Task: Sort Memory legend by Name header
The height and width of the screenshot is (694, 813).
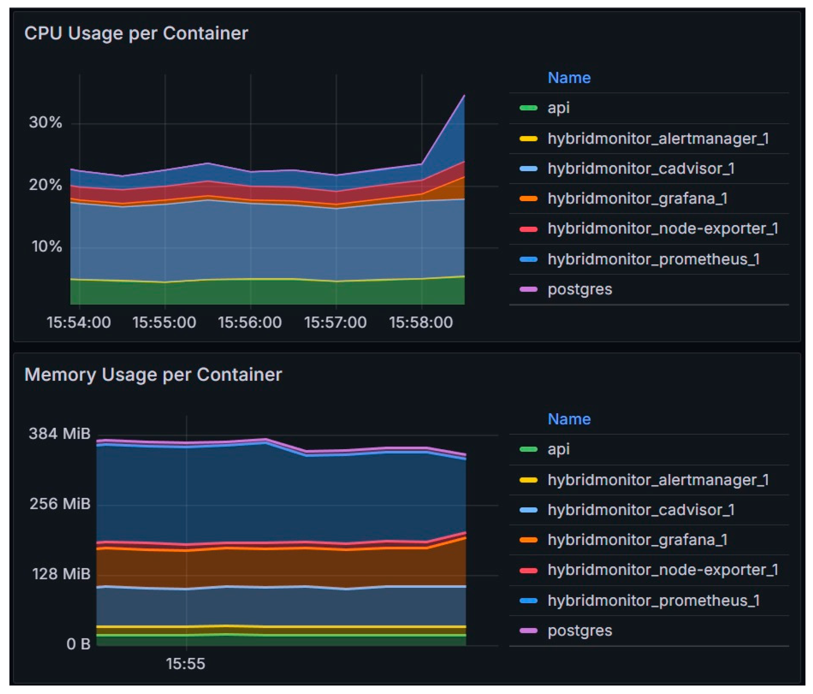Action: pyautogui.click(x=569, y=419)
